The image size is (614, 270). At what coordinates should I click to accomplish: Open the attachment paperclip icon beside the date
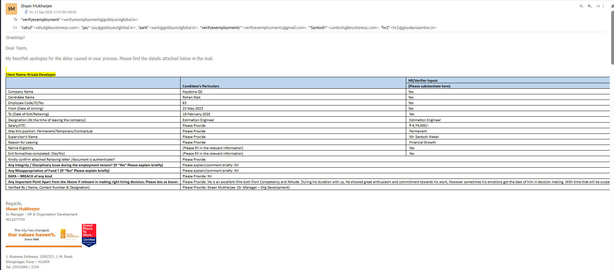click(26, 12)
